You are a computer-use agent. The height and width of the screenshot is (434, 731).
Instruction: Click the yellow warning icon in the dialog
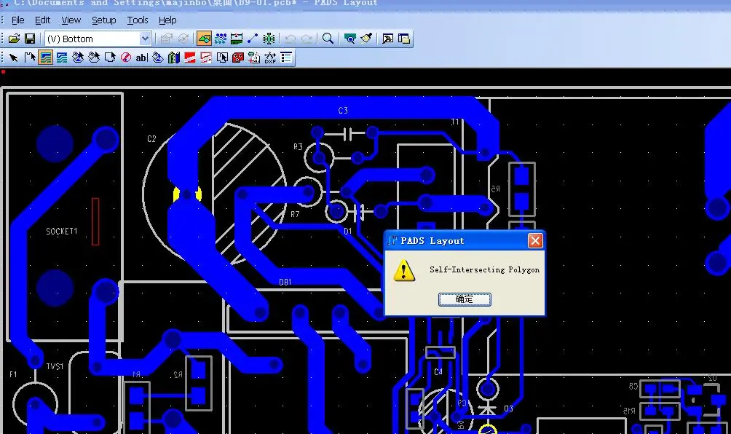click(x=404, y=270)
